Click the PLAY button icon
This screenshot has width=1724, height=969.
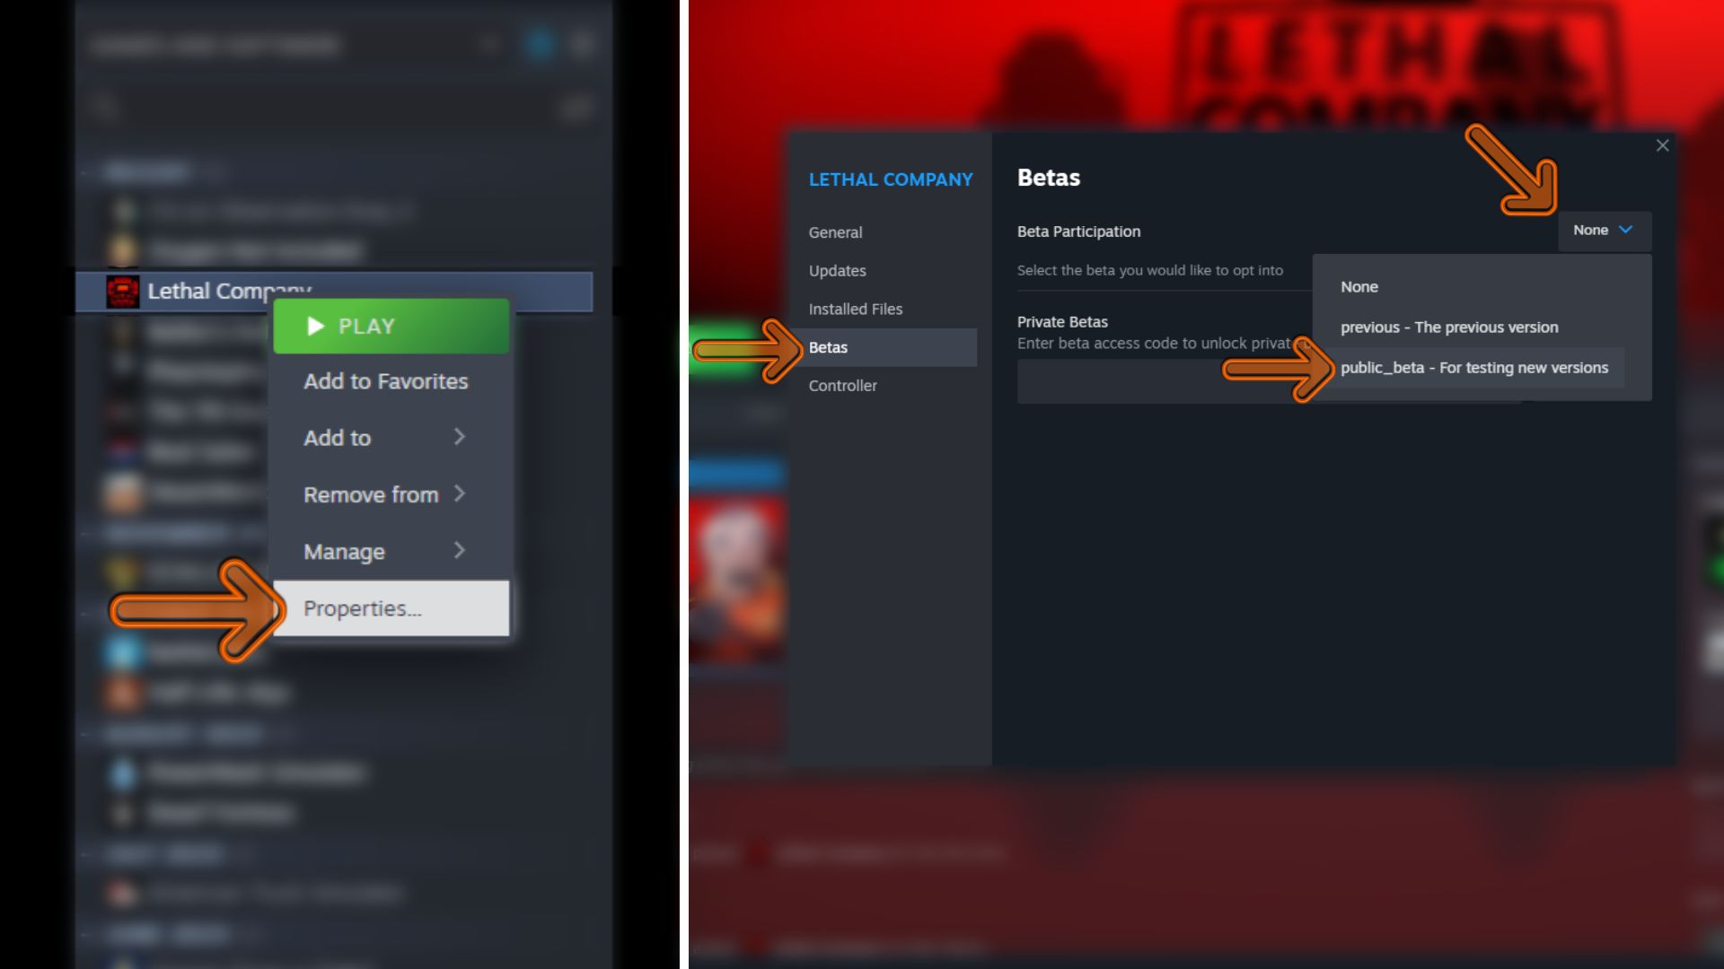click(x=312, y=326)
